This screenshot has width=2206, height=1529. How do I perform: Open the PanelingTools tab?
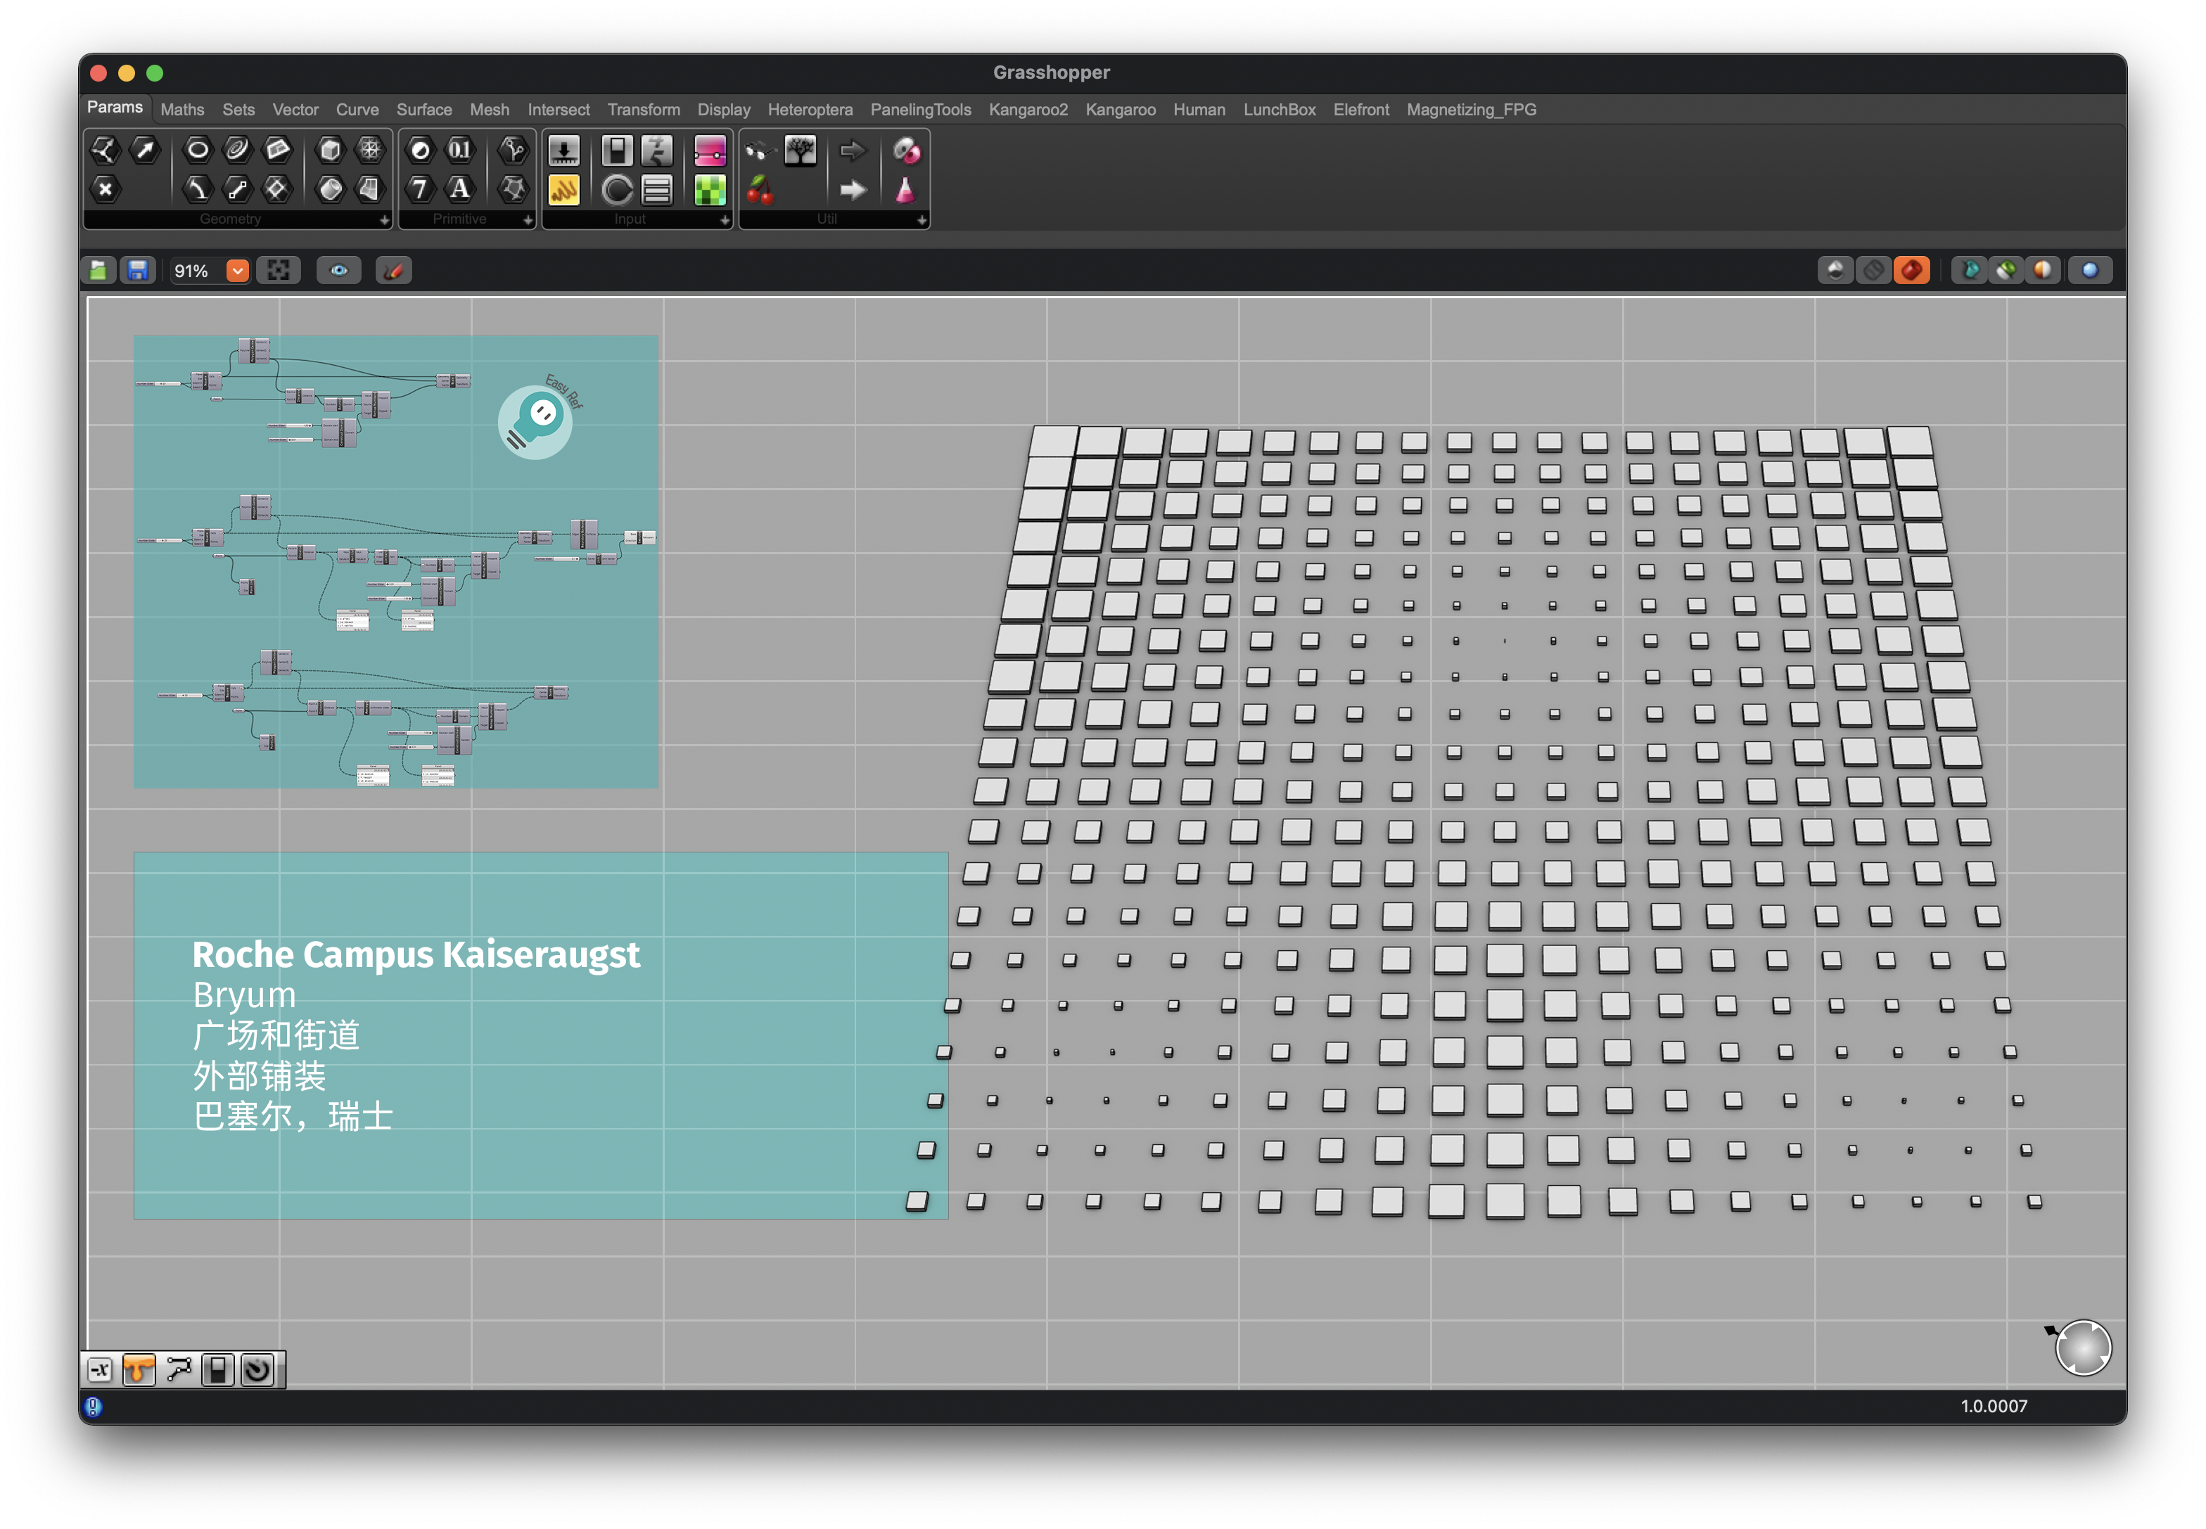[920, 109]
